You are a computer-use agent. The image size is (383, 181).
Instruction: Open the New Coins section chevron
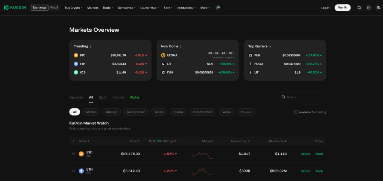pyautogui.click(x=181, y=46)
